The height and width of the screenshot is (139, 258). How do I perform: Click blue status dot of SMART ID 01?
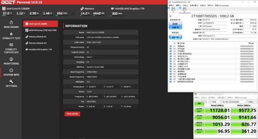(171, 46)
